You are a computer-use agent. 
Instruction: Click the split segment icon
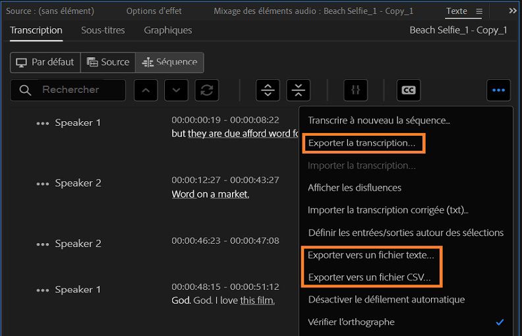pos(268,90)
